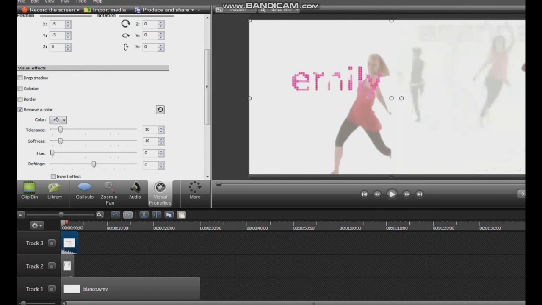
Task: Click Record the screen
Action: point(48,10)
